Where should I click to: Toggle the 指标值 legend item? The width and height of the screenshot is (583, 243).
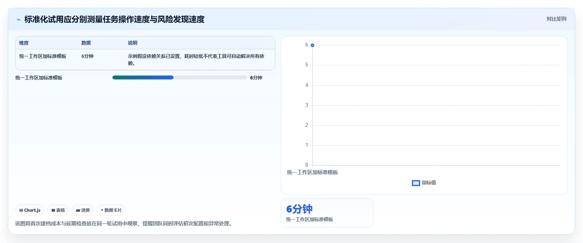coord(424,183)
